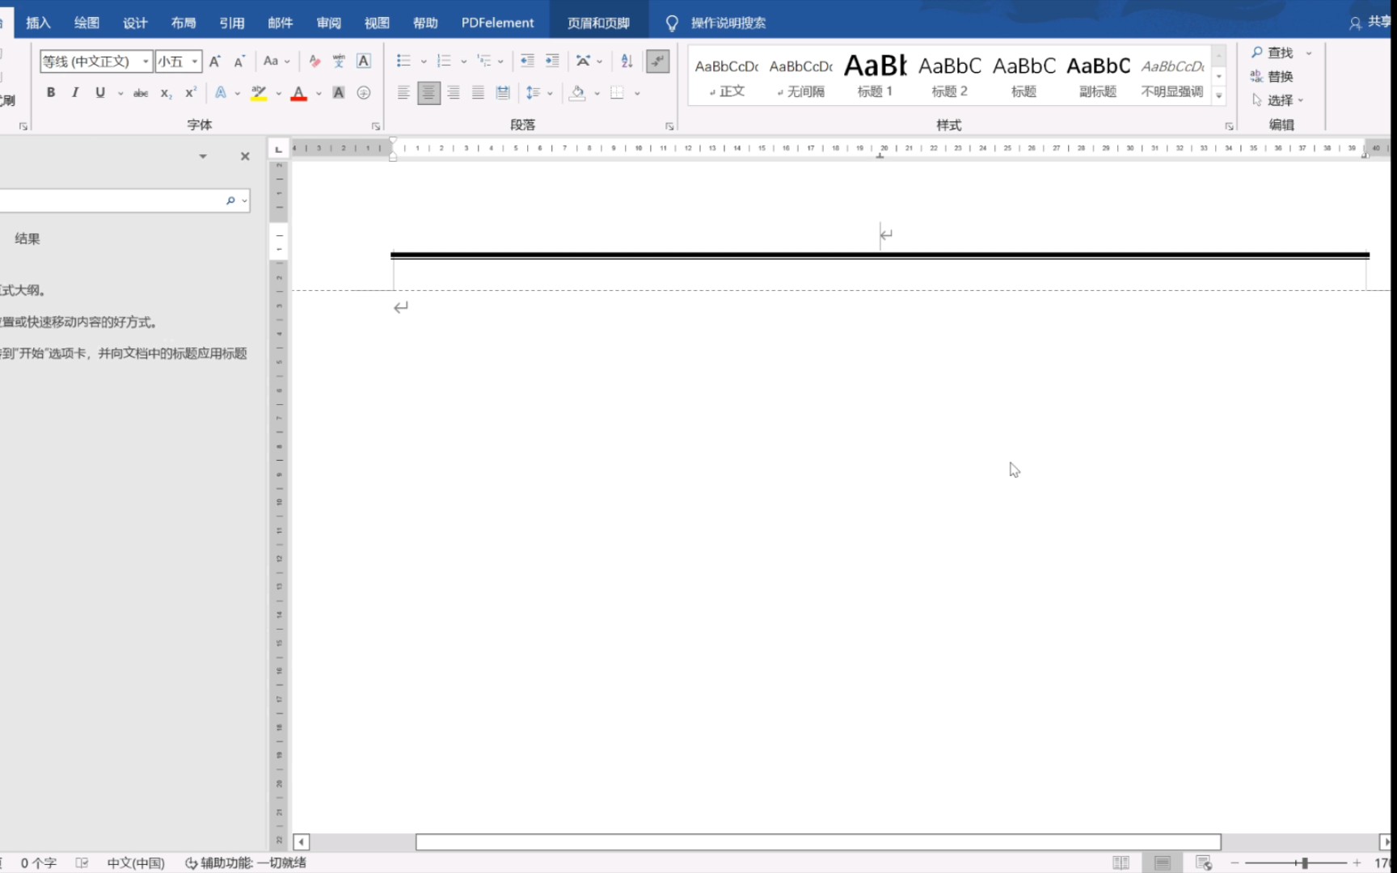The width and height of the screenshot is (1397, 873).
Task: Align text left
Action: pos(403,93)
